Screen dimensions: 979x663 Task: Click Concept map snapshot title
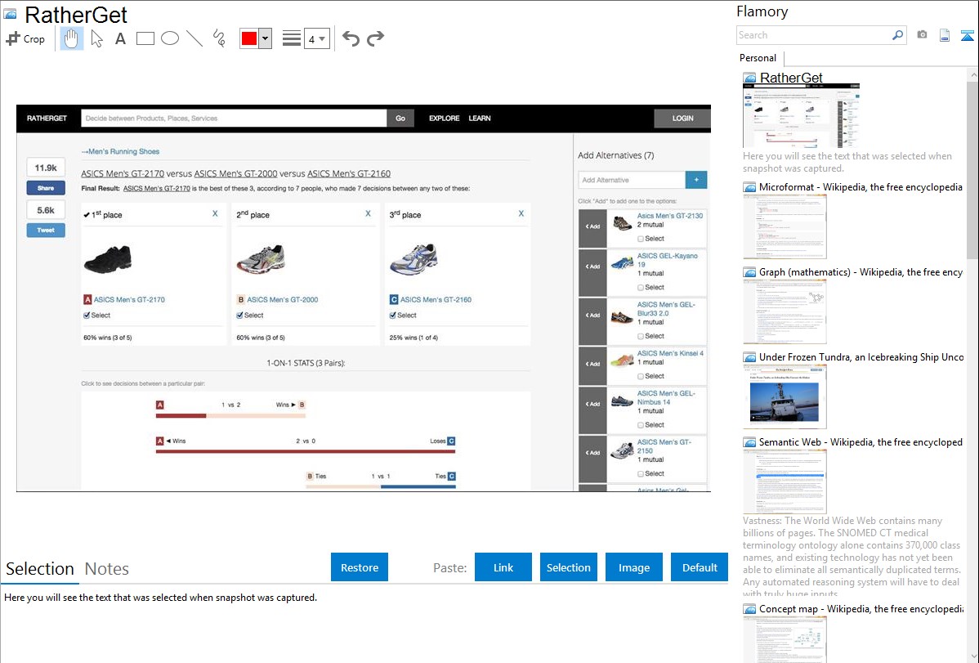(861, 608)
